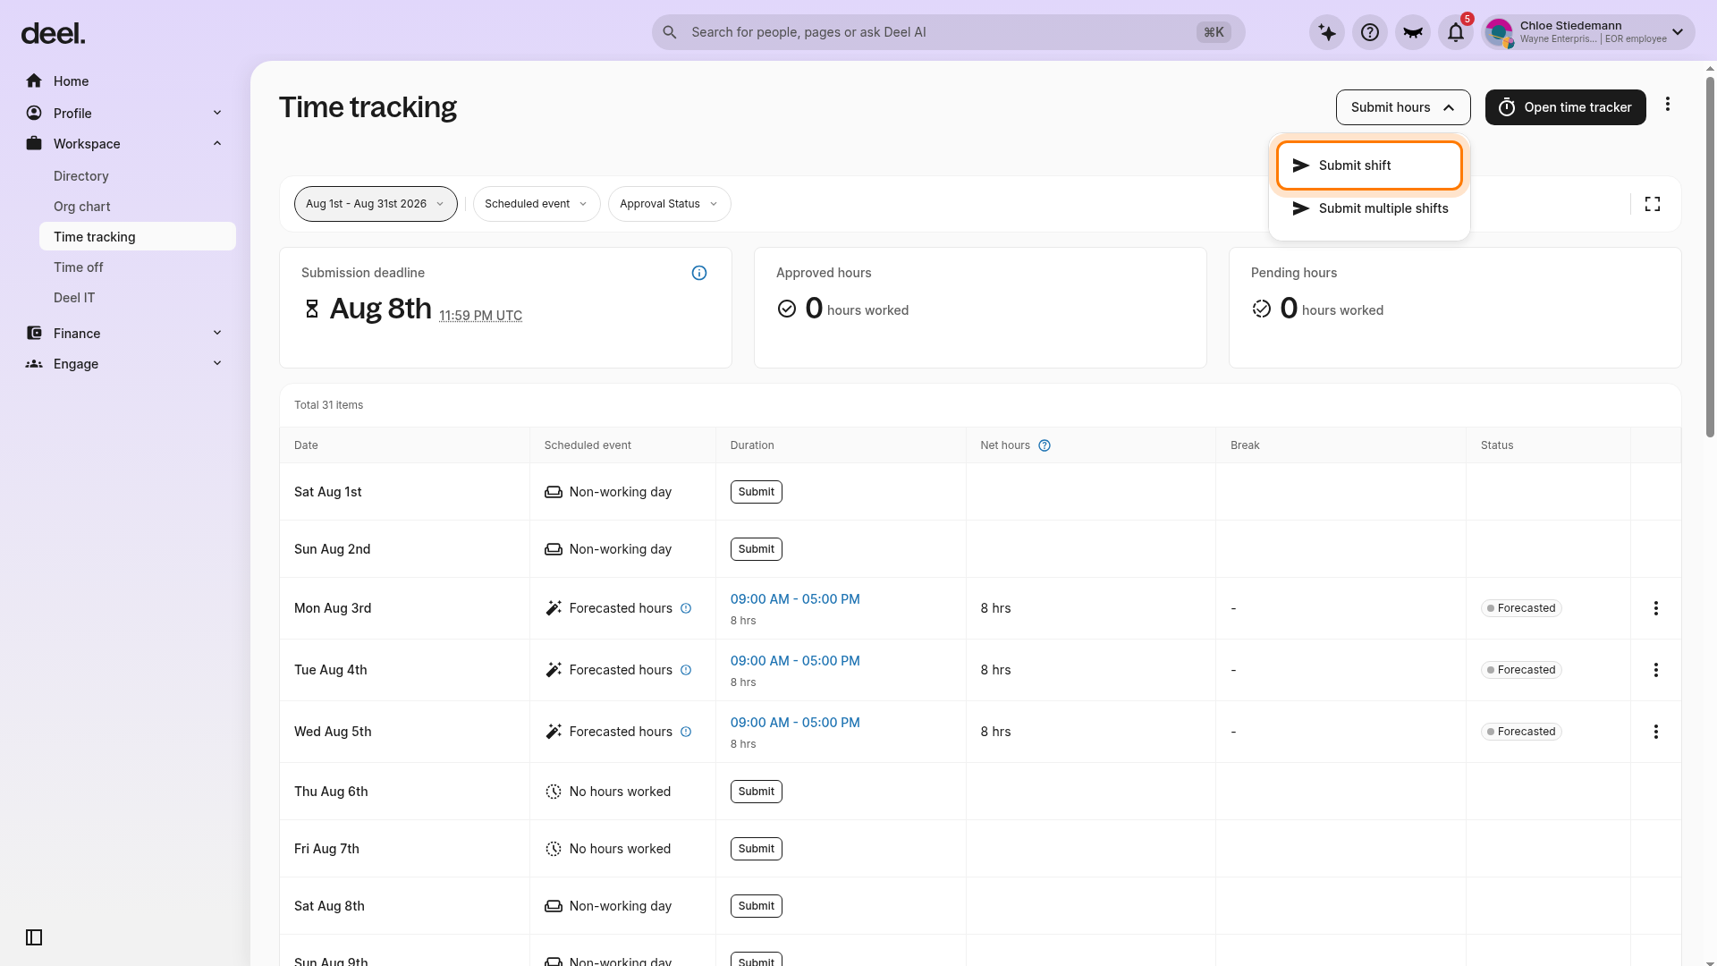Viewport: 1717px width, 966px height.
Task: Open the Deel AI sparkle icon
Action: pos(1327,33)
